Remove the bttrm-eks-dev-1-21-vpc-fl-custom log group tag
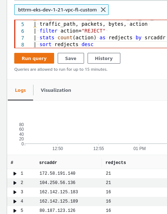 click(x=103, y=10)
